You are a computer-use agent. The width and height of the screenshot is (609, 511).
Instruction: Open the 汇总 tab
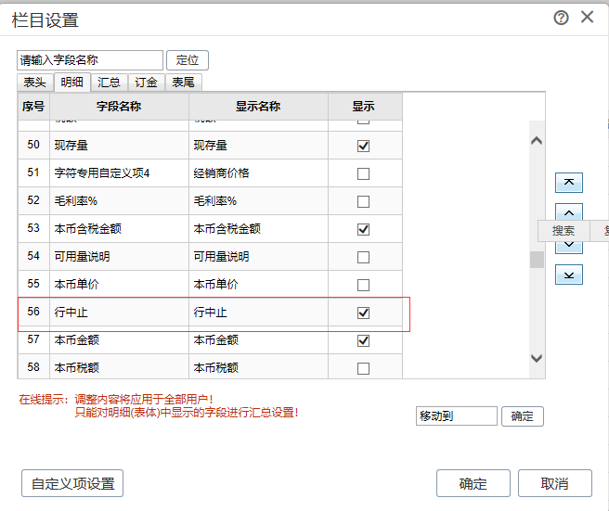[x=109, y=83]
